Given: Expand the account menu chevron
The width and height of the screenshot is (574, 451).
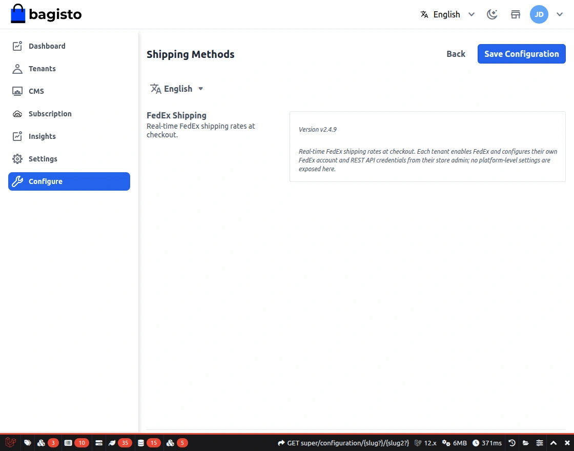Looking at the screenshot, I should 559,14.
